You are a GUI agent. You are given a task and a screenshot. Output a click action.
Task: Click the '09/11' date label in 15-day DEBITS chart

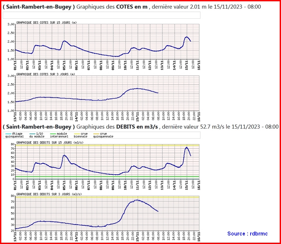pos(113,185)
